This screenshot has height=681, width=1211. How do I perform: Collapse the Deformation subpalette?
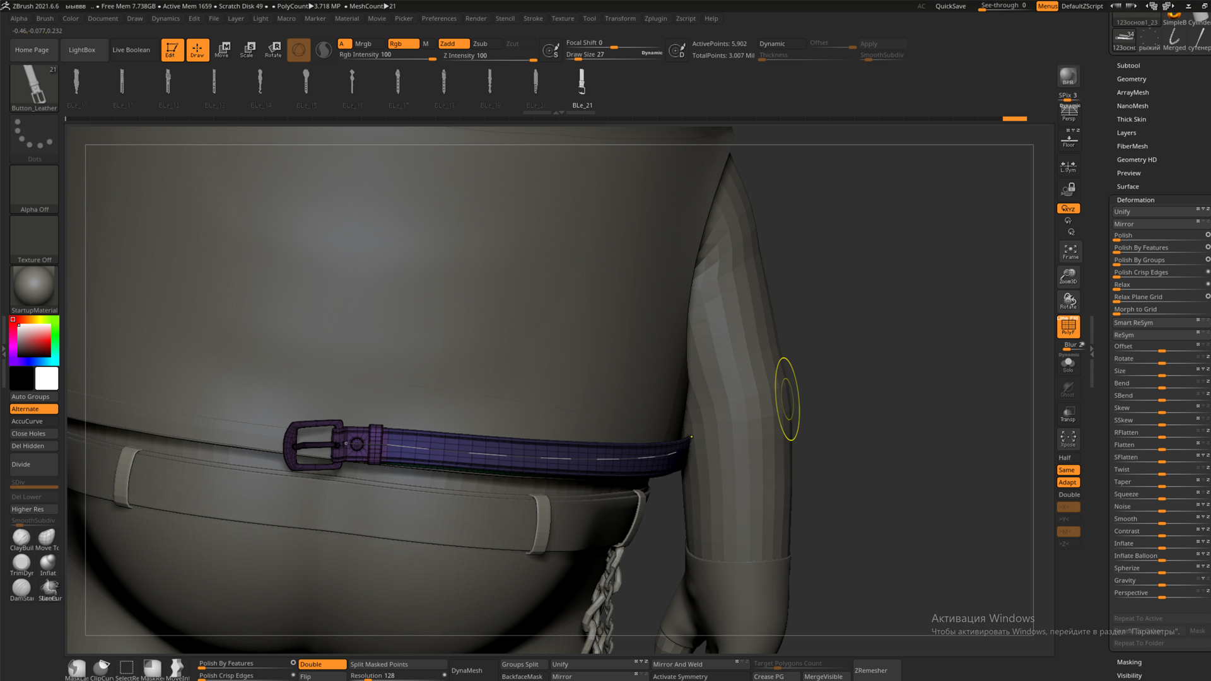point(1135,200)
